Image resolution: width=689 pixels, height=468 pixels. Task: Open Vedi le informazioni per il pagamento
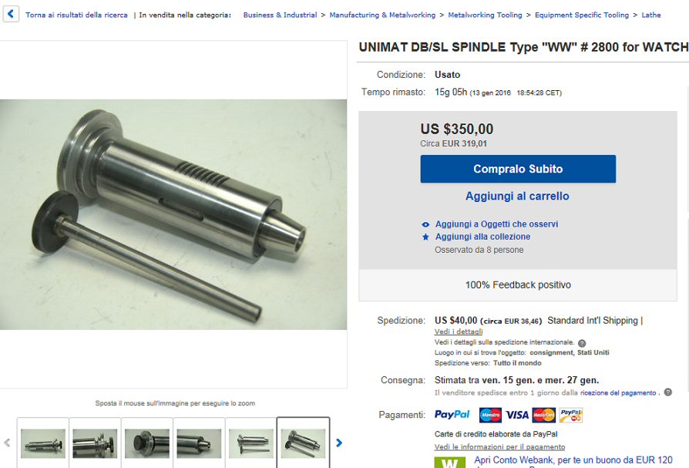tap(499, 447)
